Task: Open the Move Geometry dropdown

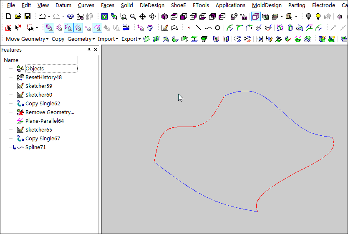Action: point(27,39)
